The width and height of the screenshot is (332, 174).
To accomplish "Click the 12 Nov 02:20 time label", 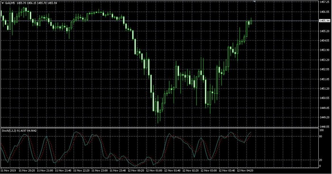I will pyautogui.click(x=191, y=170).
